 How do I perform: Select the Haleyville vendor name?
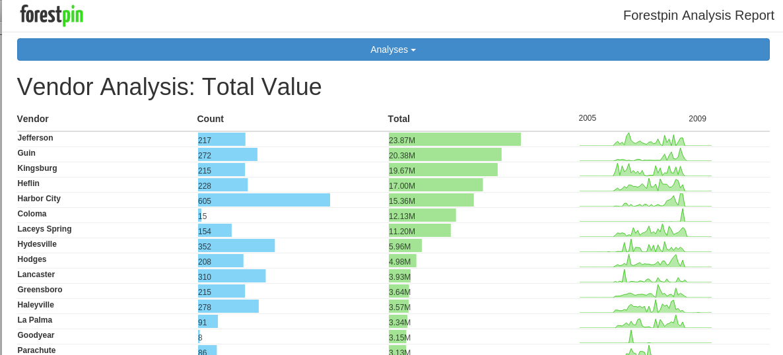(36, 305)
